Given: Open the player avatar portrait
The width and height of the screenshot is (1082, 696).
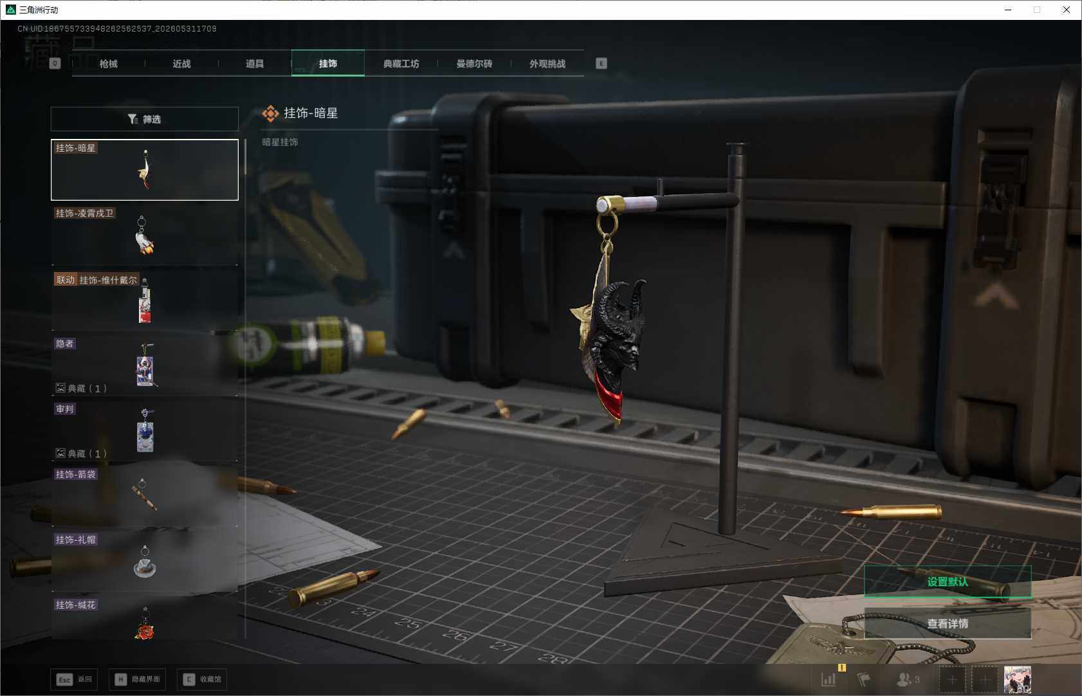Looking at the screenshot, I should click(1018, 679).
